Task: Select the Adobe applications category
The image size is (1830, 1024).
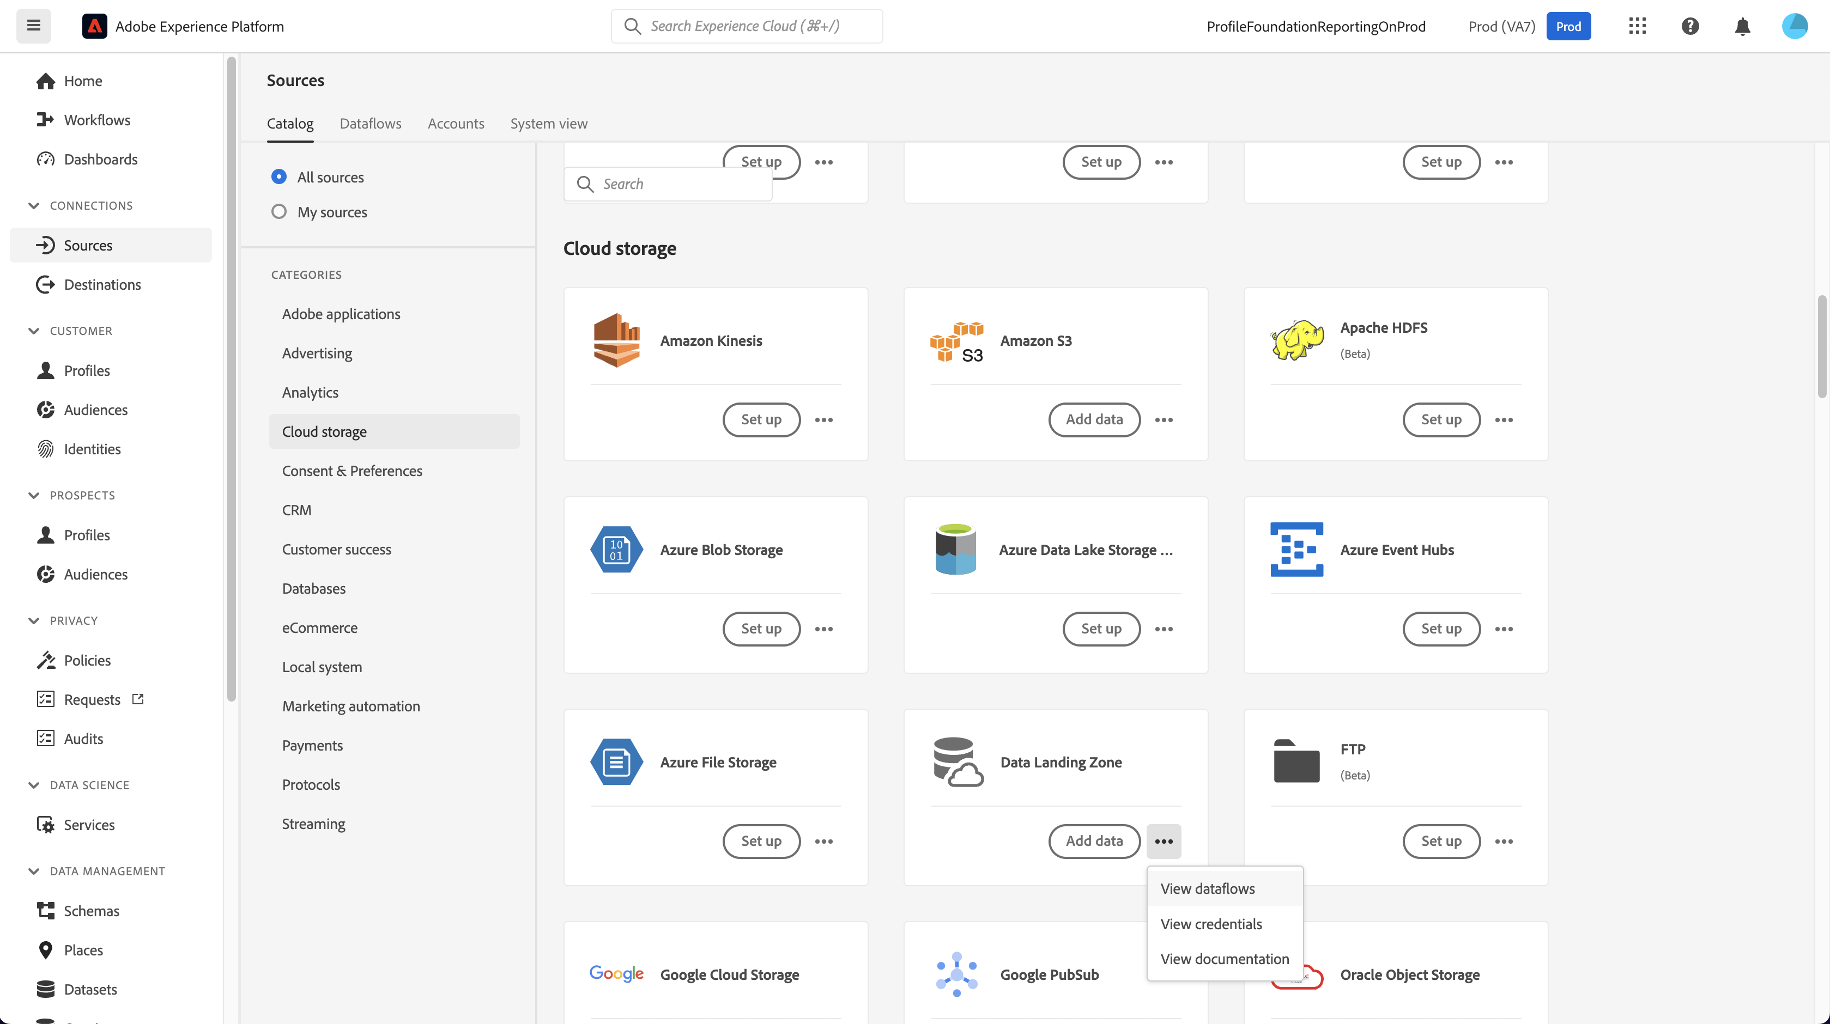Action: 393,314
